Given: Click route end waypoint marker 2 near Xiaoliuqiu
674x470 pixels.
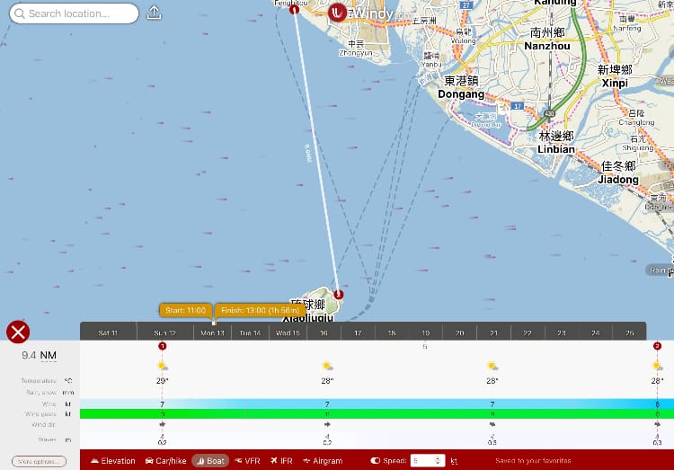Looking at the screenshot, I should 338,294.
